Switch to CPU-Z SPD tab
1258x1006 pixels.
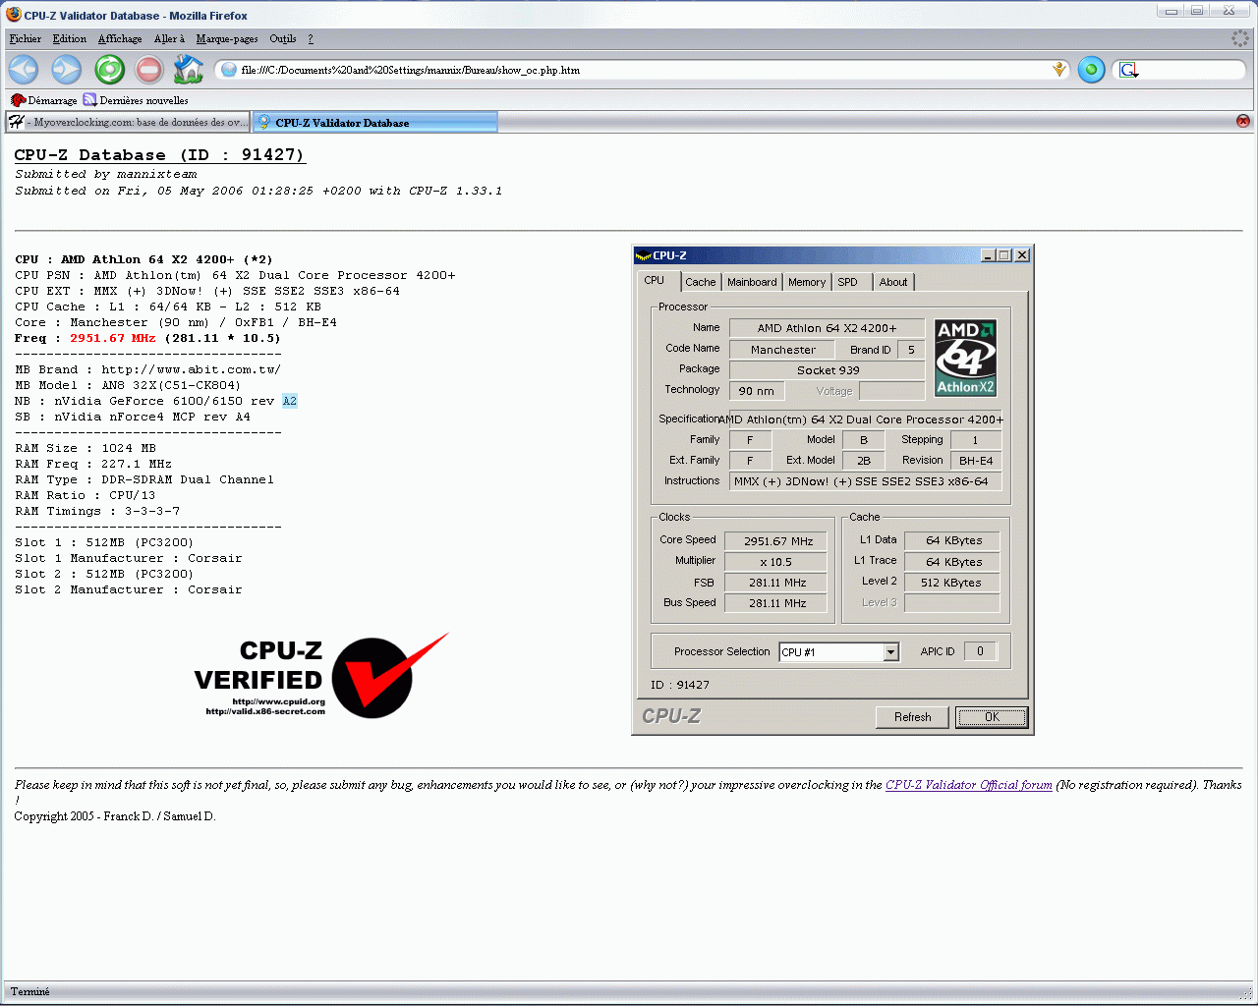[x=848, y=282]
